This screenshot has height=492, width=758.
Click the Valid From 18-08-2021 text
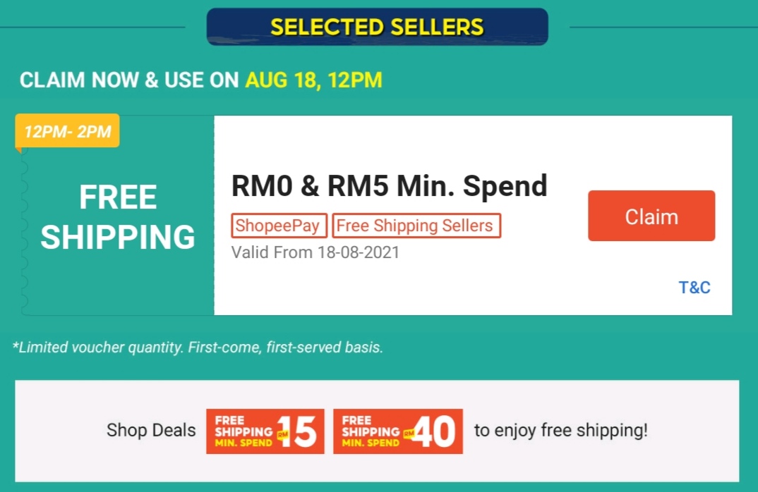coord(315,252)
